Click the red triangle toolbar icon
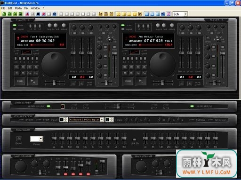 tap(27, 14)
